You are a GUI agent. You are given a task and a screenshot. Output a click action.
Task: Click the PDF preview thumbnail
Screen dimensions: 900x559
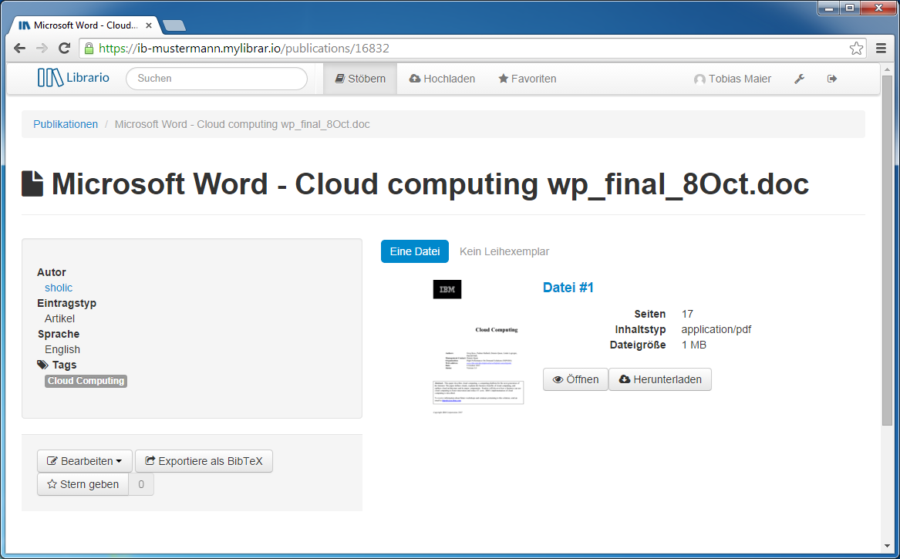478,346
